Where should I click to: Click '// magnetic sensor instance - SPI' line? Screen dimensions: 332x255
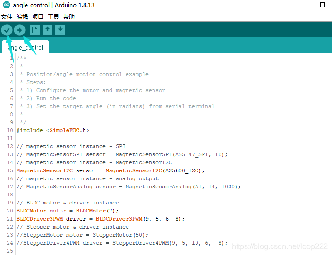coord(71,146)
